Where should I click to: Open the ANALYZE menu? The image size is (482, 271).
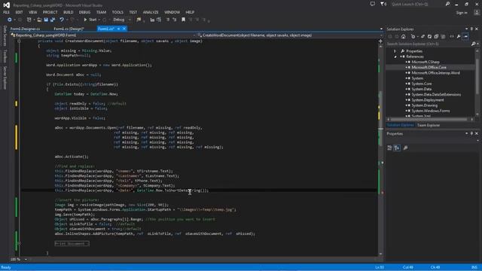[151, 12]
